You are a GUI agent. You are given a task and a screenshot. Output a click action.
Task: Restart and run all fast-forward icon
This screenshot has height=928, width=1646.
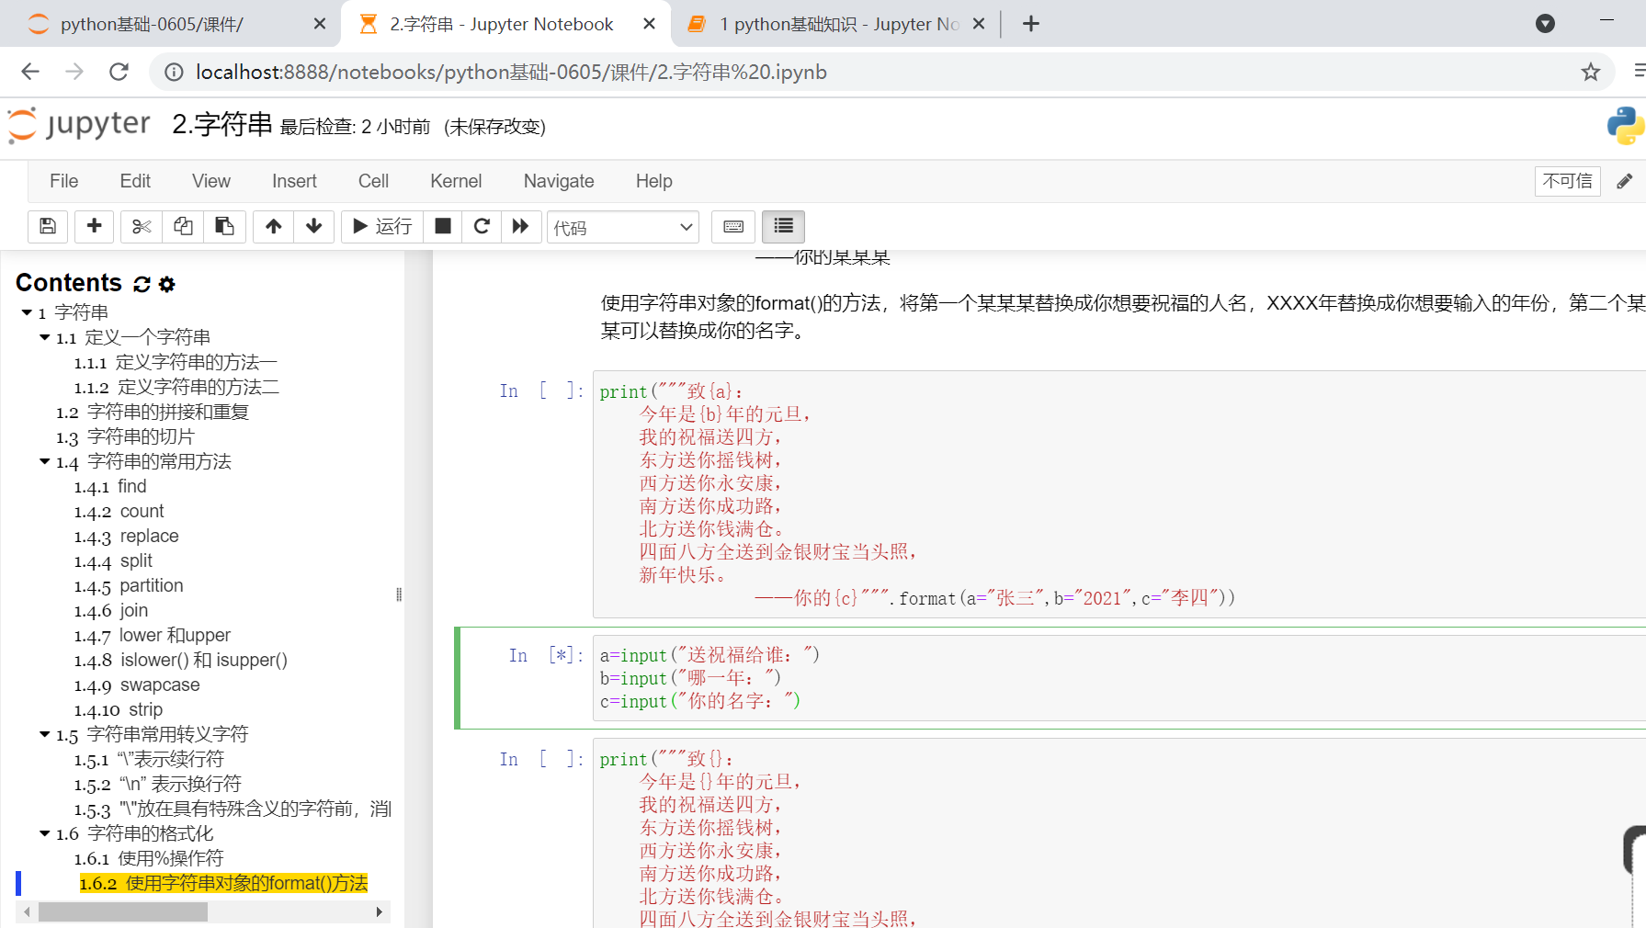[520, 226]
